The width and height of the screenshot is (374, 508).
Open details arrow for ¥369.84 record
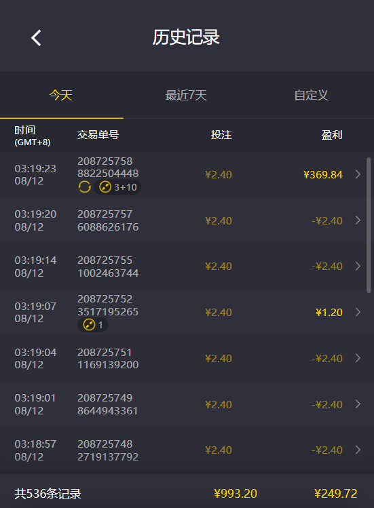pyautogui.click(x=358, y=174)
